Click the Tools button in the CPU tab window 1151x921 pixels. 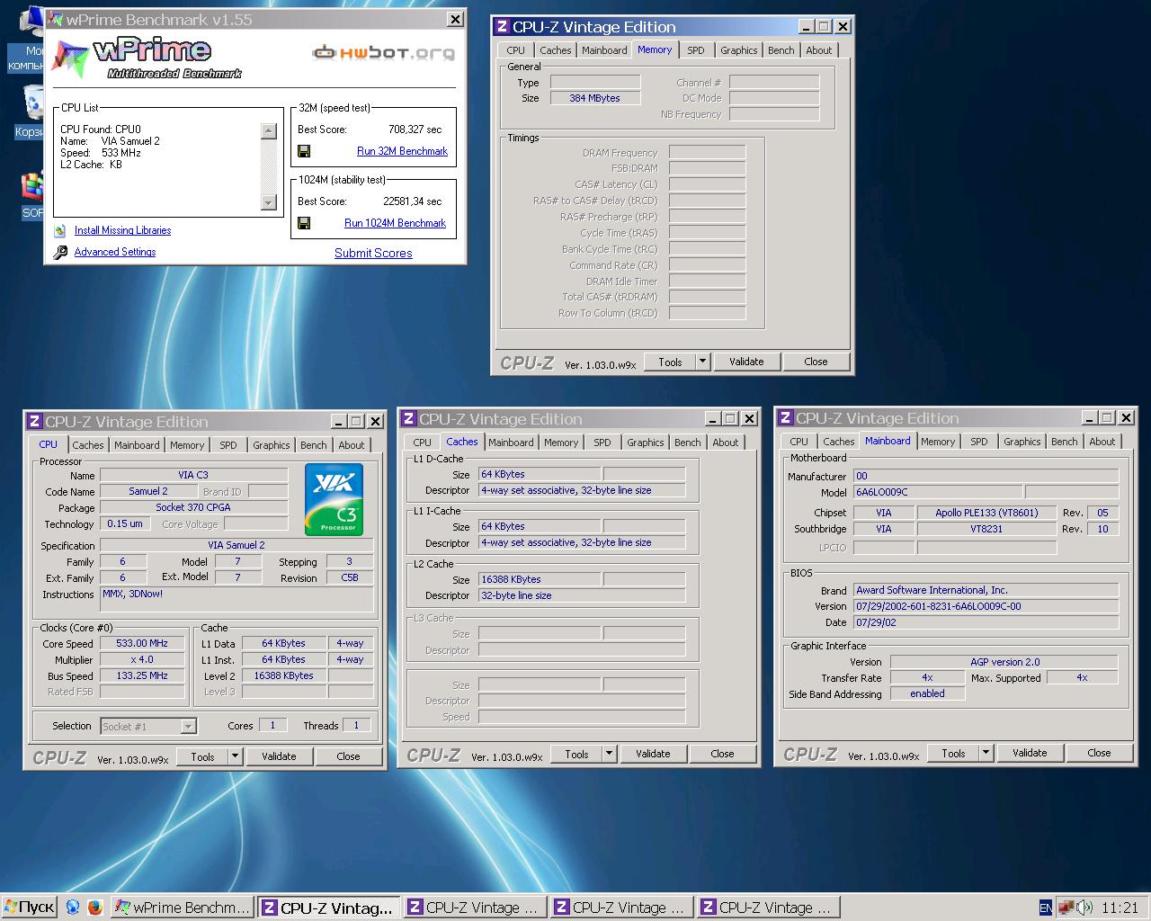[x=202, y=756]
